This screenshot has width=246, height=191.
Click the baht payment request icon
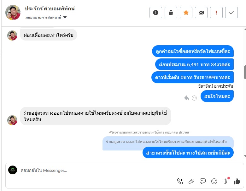pos(225,181)
